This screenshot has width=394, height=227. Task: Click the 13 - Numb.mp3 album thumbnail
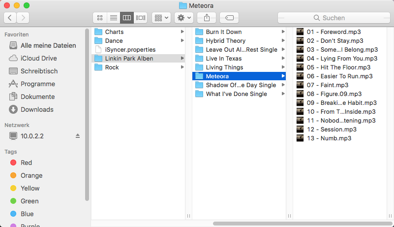300,138
